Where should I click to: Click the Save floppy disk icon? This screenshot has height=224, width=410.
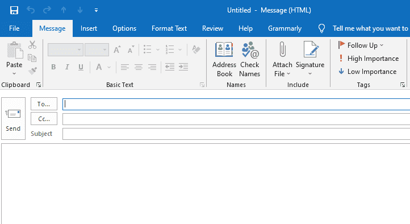point(14,10)
